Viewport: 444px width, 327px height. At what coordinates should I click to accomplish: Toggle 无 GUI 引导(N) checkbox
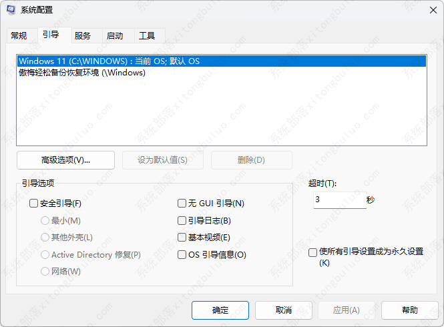(182, 204)
